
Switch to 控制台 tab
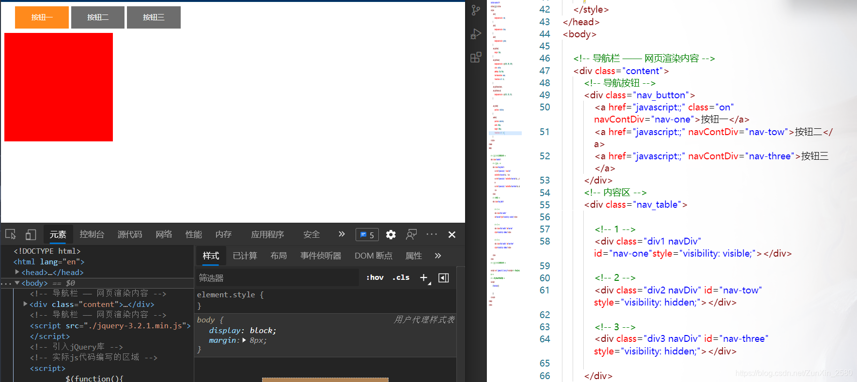click(92, 235)
